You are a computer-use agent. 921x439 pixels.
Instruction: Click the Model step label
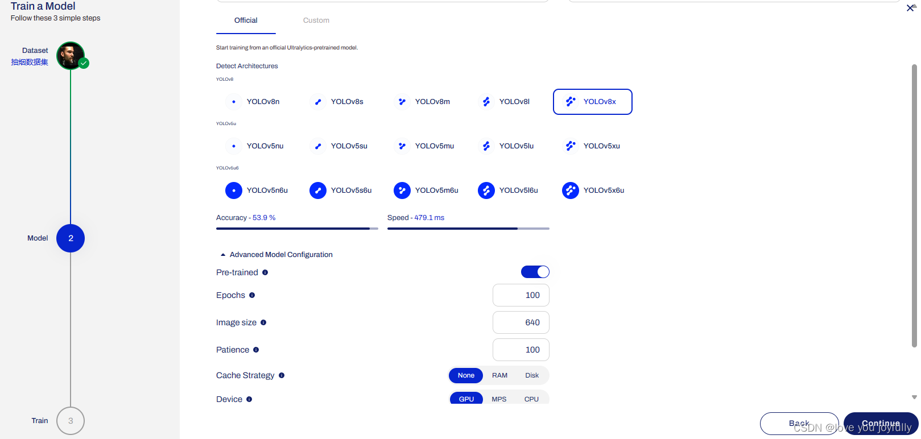click(x=38, y=238)
